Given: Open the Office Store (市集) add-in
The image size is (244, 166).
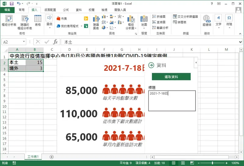Looking at the screenshot, I should click(x=62, y=19).
